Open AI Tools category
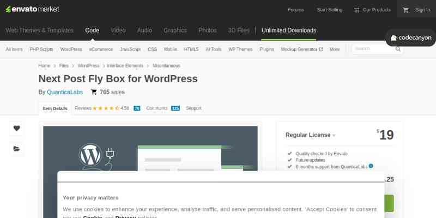This screenshot has height=218, width=436. tap(214, 49)
